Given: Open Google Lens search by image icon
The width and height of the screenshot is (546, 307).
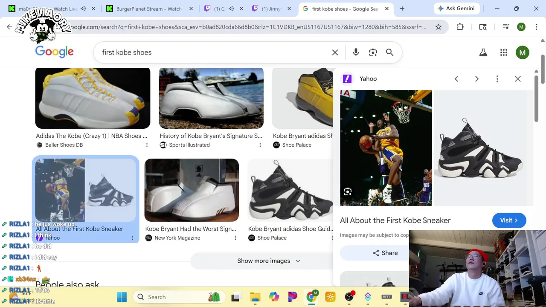Looking at the screenshot, I should [373, 52].
